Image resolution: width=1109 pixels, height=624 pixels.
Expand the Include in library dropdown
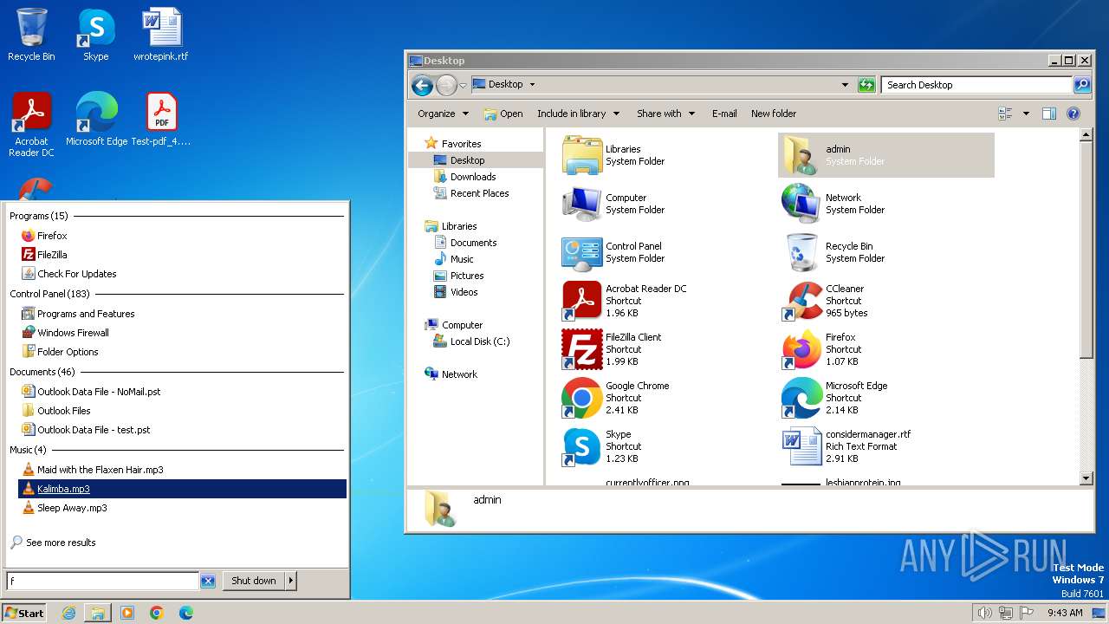pos(578,114)
